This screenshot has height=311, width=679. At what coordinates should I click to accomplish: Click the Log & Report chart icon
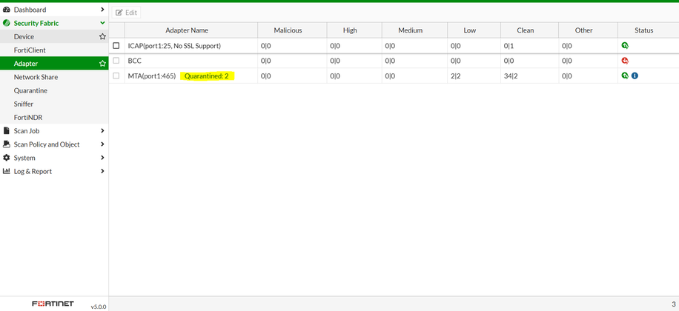coord(6,171)
